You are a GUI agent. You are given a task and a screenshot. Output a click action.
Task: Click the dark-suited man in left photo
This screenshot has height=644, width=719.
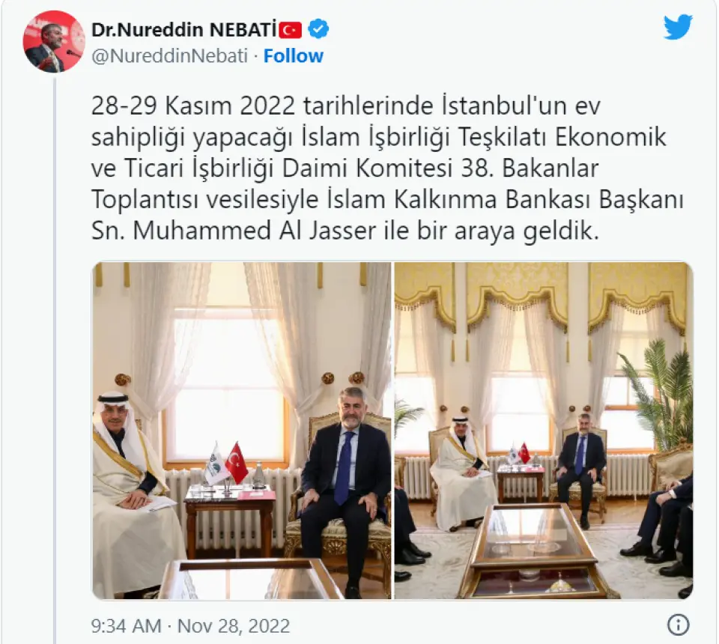[345, 486]
